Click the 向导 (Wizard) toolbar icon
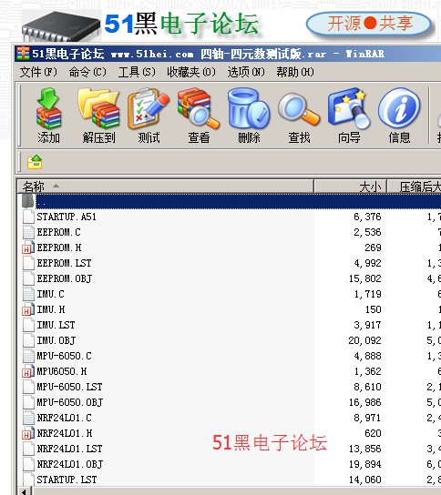This screenshot has width=441, height=495. pos(349,108)
